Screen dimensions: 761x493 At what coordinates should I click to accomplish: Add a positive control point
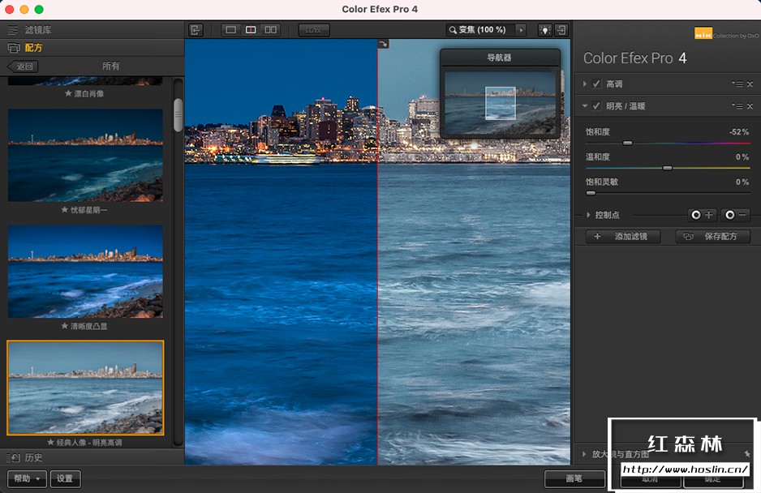(x=701, y=215)
